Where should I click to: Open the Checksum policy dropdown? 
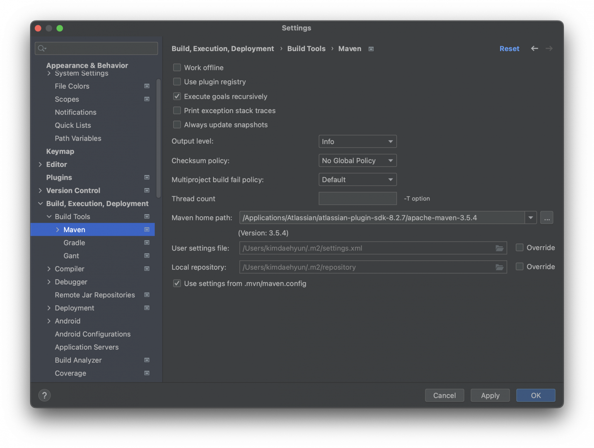point(357,160)
